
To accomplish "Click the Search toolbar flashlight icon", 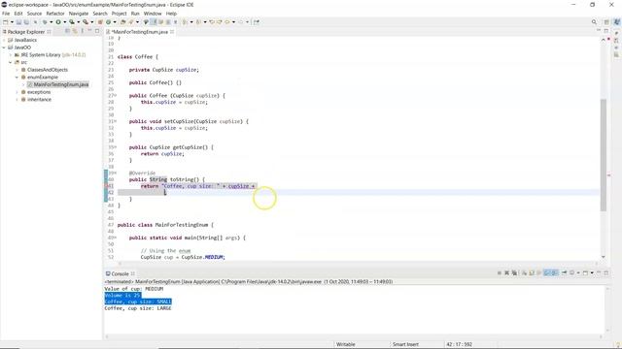I will (x=131, y=22).
